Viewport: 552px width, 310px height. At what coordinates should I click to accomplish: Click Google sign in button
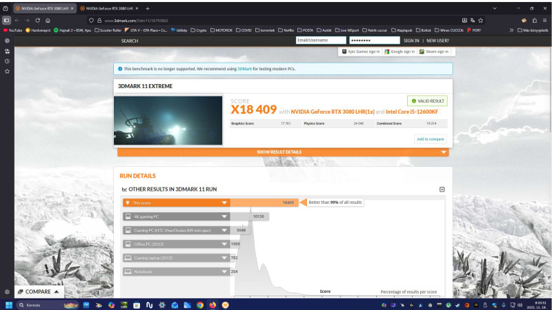400,52
